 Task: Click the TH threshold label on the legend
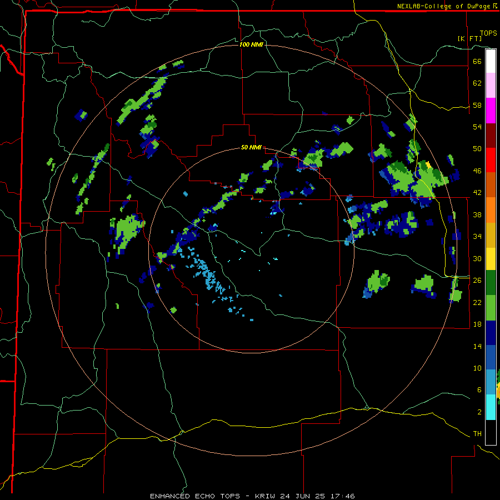click(x=477, y=434)
